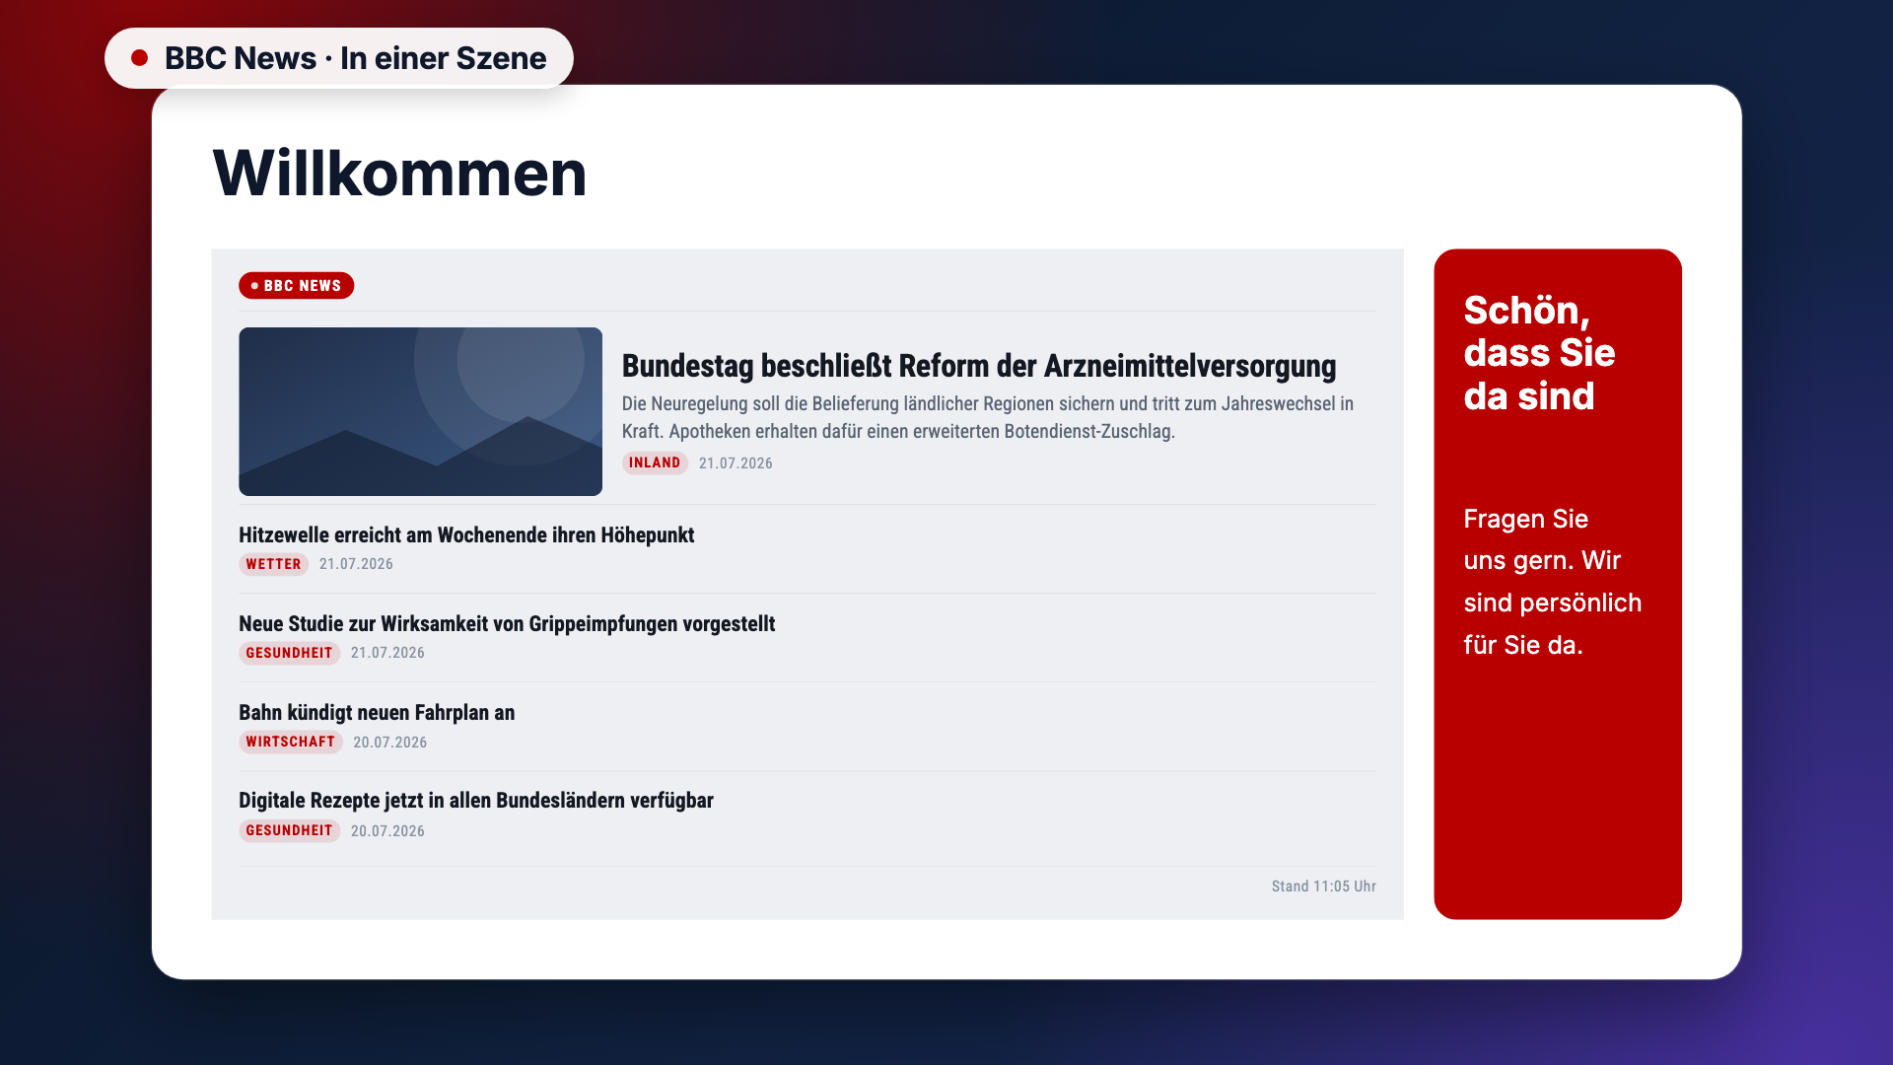Click GESUNDHEIT tag under Grippeimpfungen story
The width and height of the screenshot is (1893, 1065).
(x=289, y=653)
